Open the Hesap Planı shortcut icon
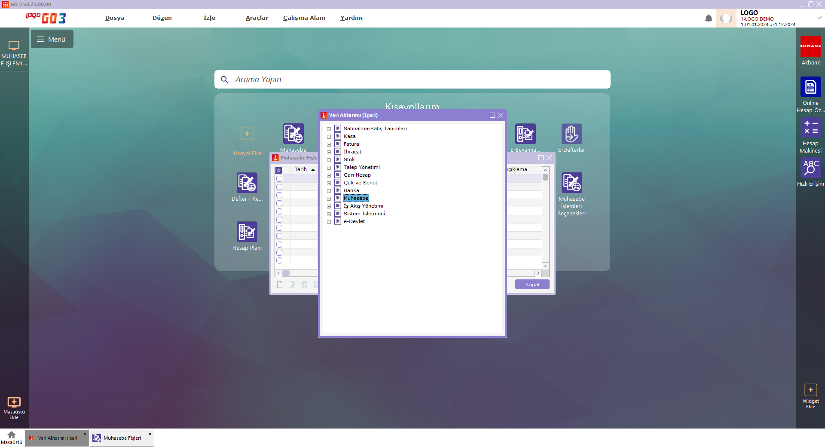825x447 pixels. [247, 232]
